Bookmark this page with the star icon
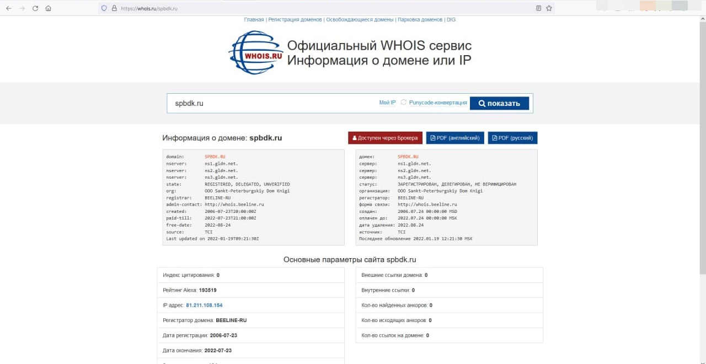The image size is (706, 364). (x=549, y=8)
